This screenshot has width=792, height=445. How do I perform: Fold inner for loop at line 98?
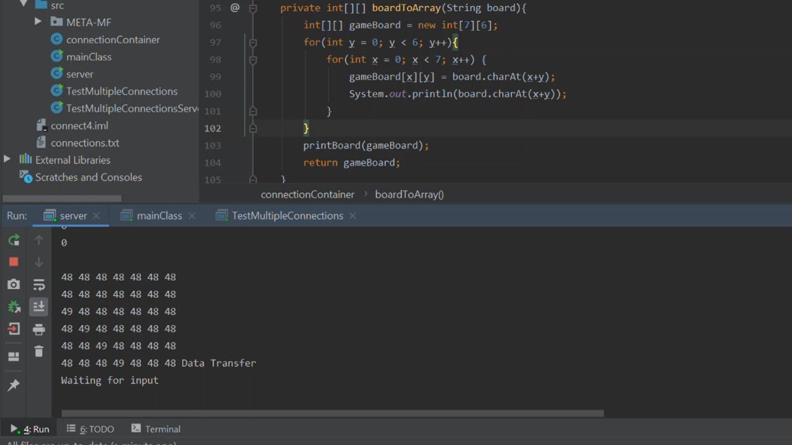(253, 60)
